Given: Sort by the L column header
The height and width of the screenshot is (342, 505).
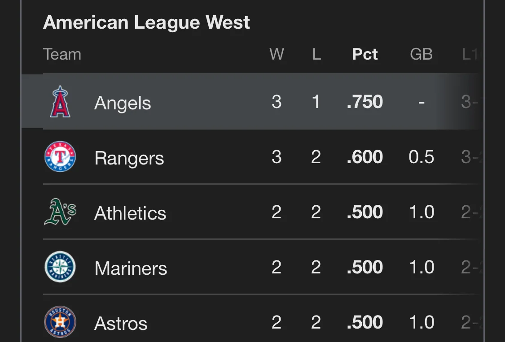Looking at the screenshot, I should tap(316, 54).
